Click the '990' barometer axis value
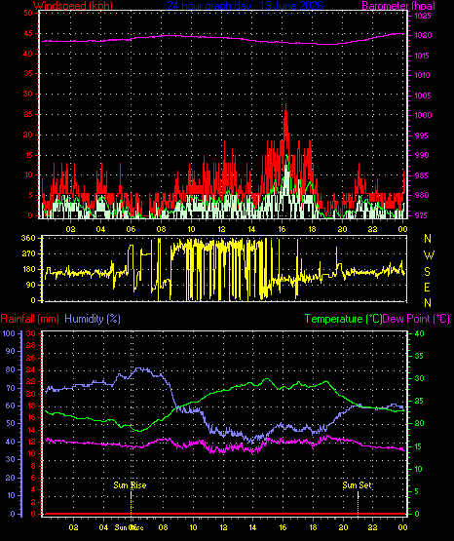This screenshot has width=454, height=541. point(421,155)
